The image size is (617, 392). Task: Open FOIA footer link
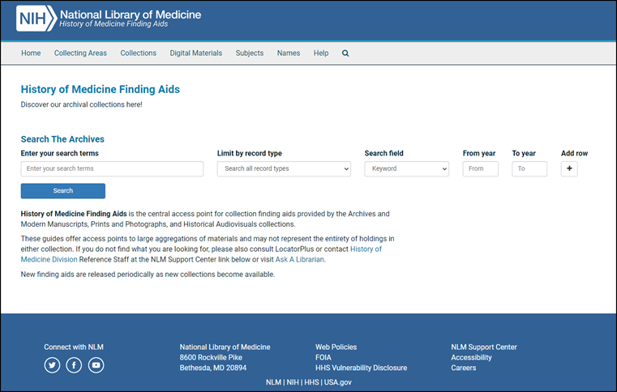click(323, 357)
